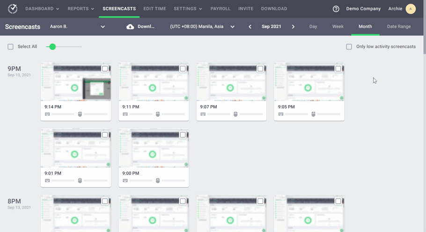Click keyboard icon on 9:07 PM card

[x=203, y=114]
